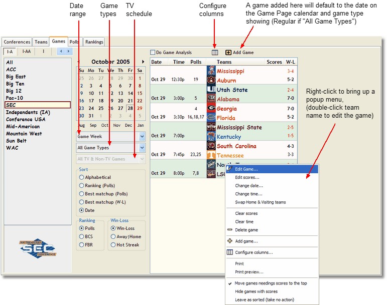Click the Configure columns toolbar icon
The height and width of the screenshot is (305, 387).
pos(215,53)
